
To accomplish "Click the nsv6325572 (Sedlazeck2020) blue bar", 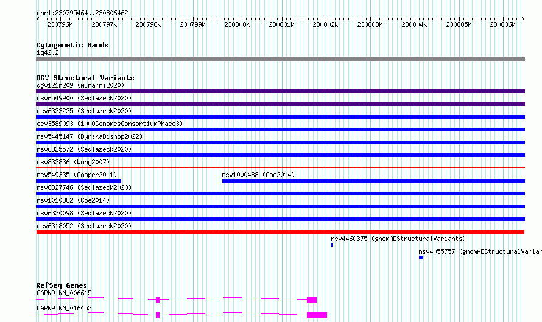I will (x=280, y=155).
